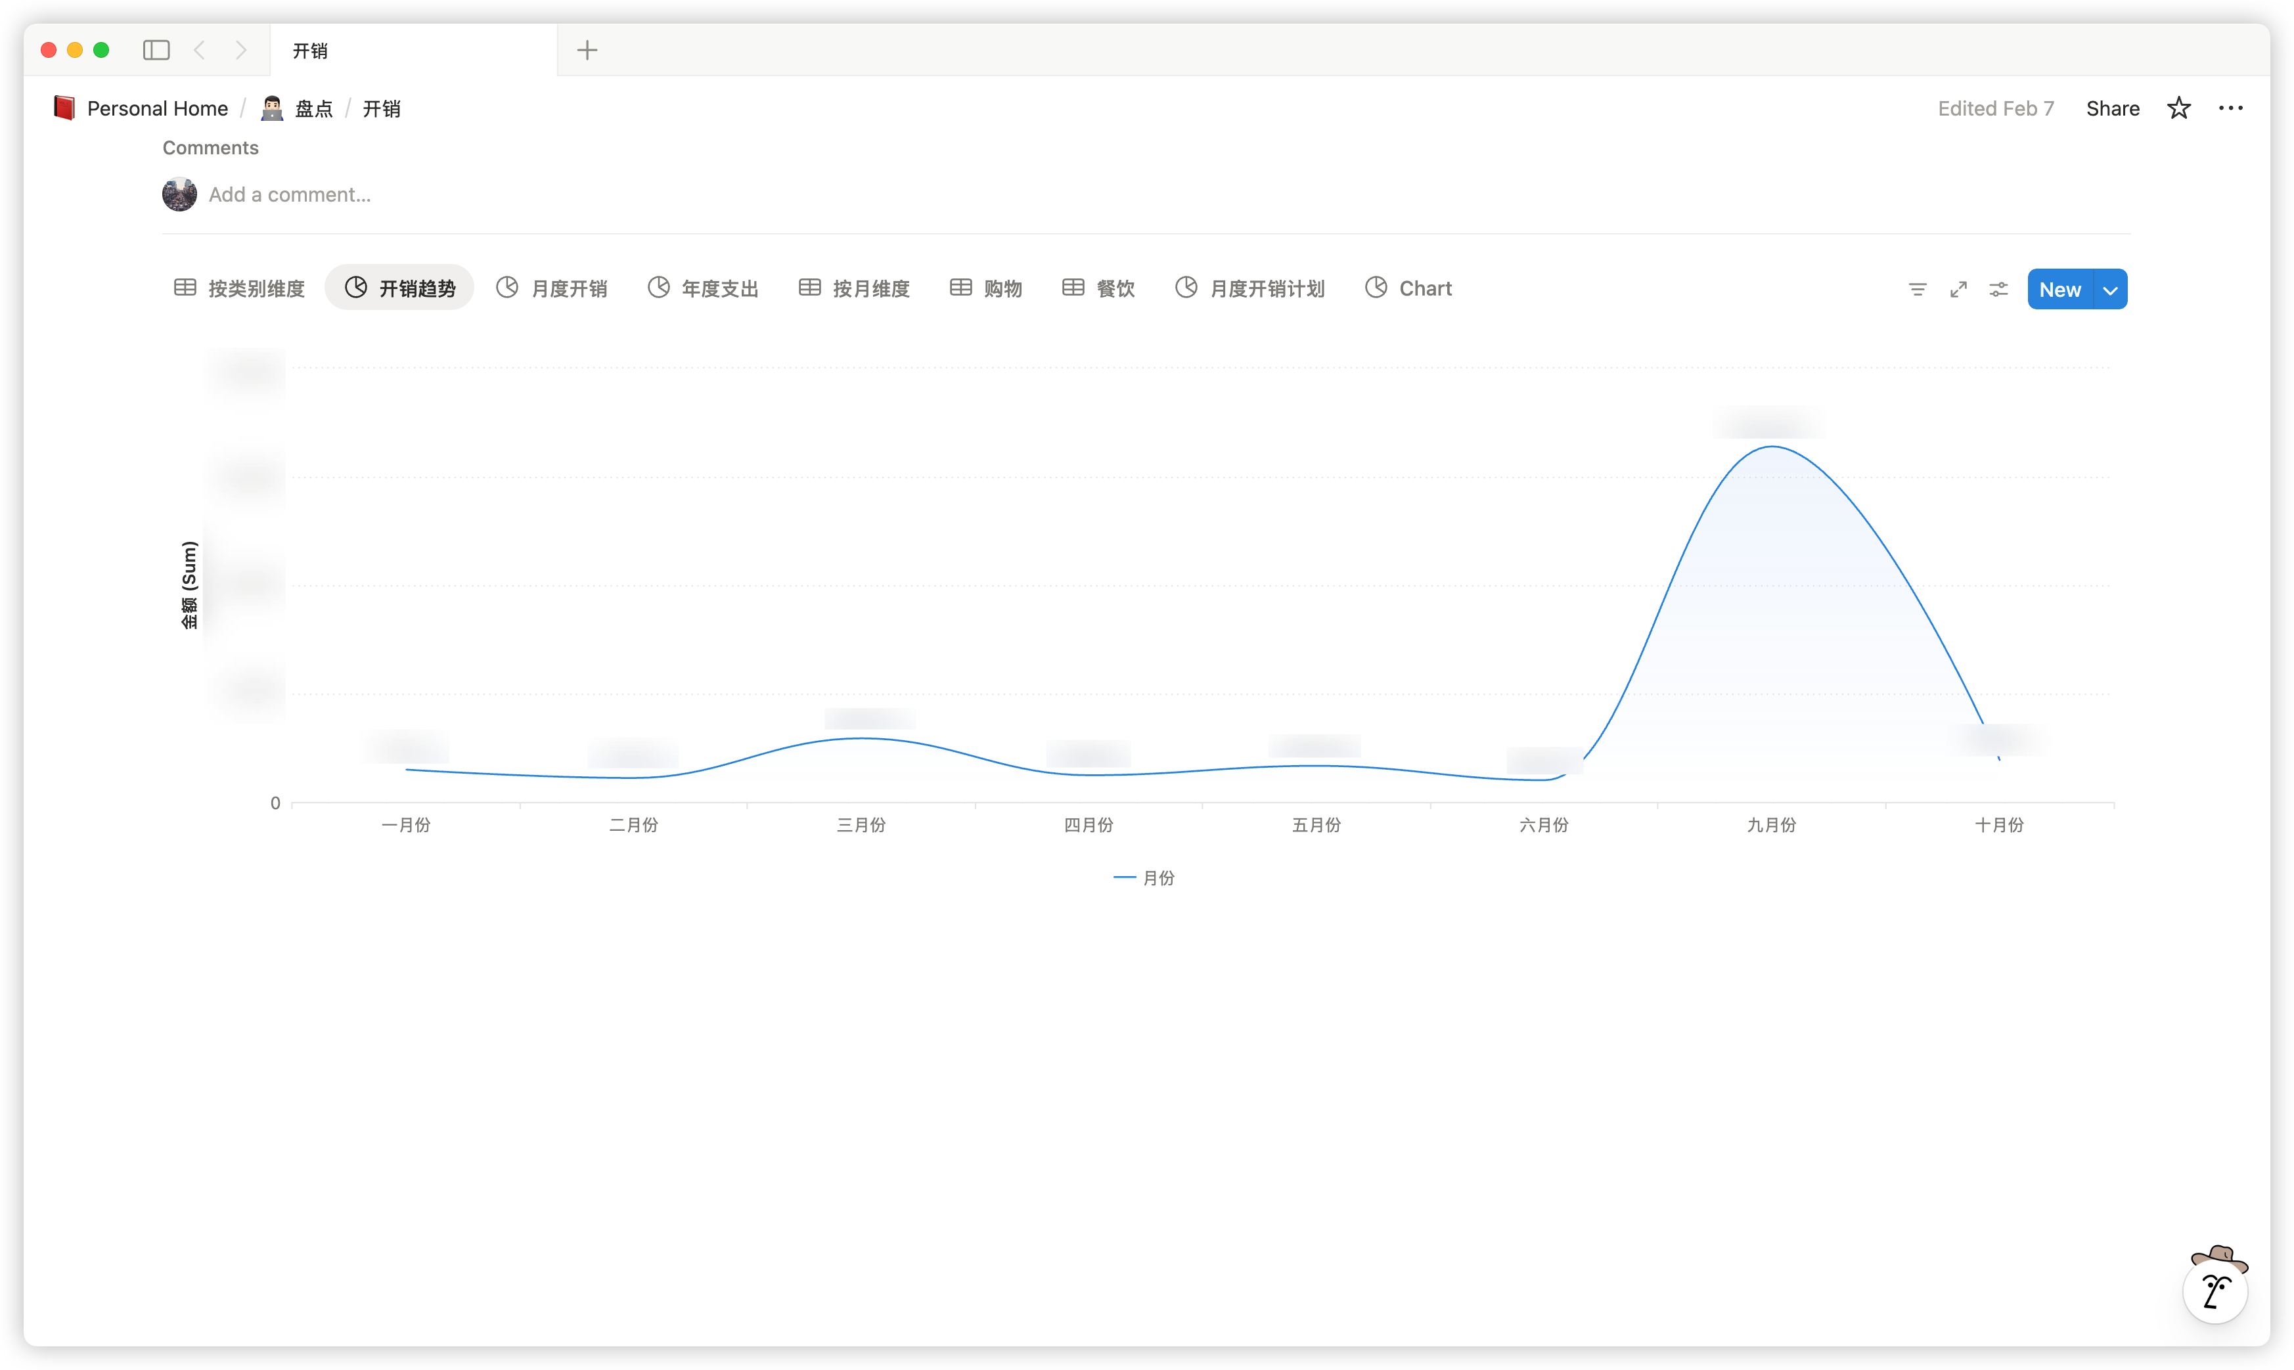The width and height of the screenshot is (2294, 1370).
Task: Toggle the sidebar panel icon
Action: point(156,50)
